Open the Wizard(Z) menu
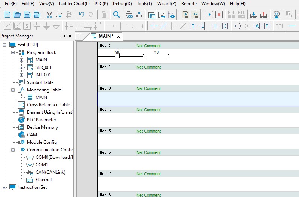The width and height of the screenshot is (299, 197). (x=167, y=4)
